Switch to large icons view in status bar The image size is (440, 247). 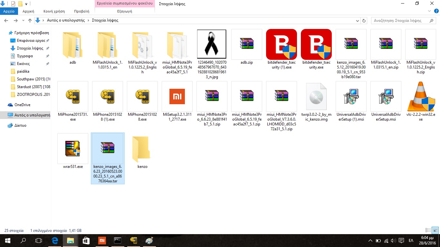(435, 230)
